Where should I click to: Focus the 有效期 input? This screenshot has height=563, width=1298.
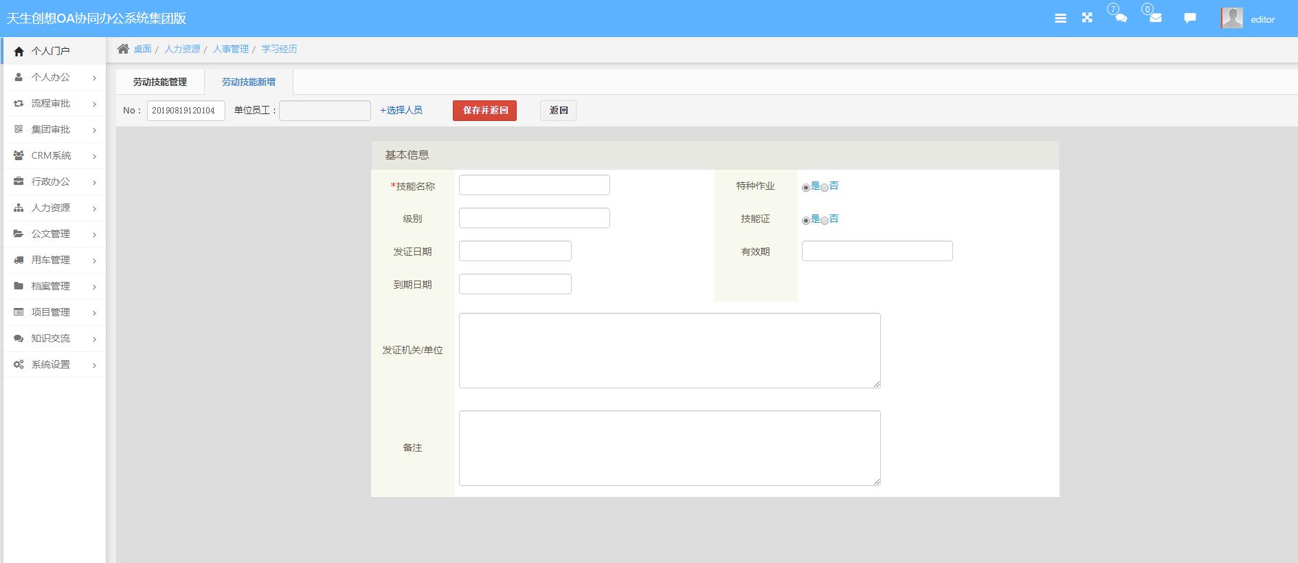877,251
